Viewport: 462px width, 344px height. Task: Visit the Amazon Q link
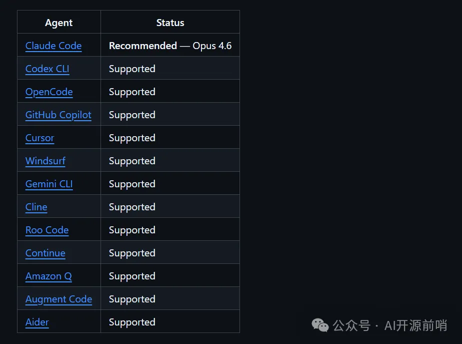coord(48,276)
